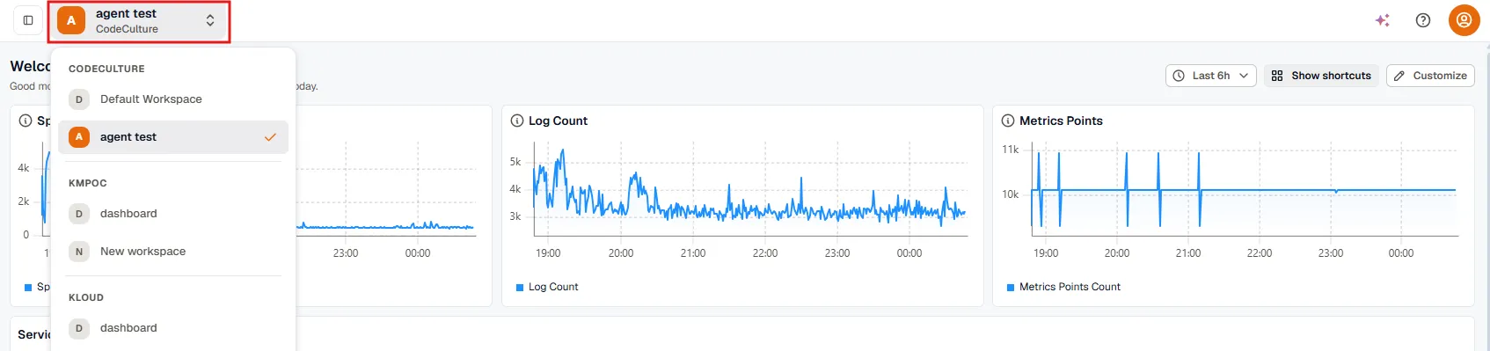Select dashboard workspace under KMPOC
The width and height of the screenshot is (1490, 351).
tap(173, 214)
